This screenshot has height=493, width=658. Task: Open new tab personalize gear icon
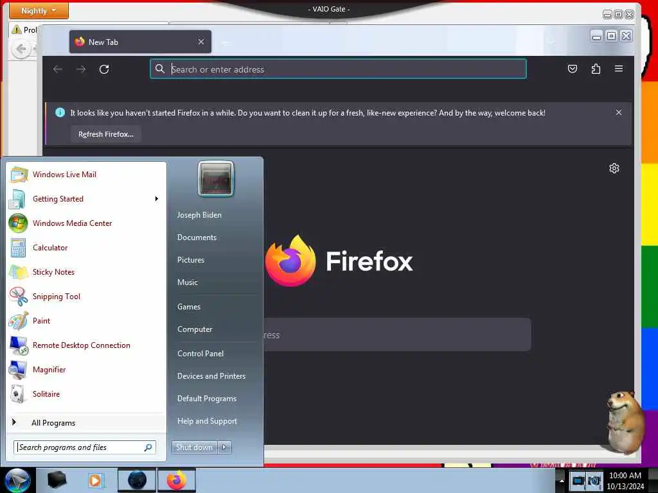tap(614, 168)
